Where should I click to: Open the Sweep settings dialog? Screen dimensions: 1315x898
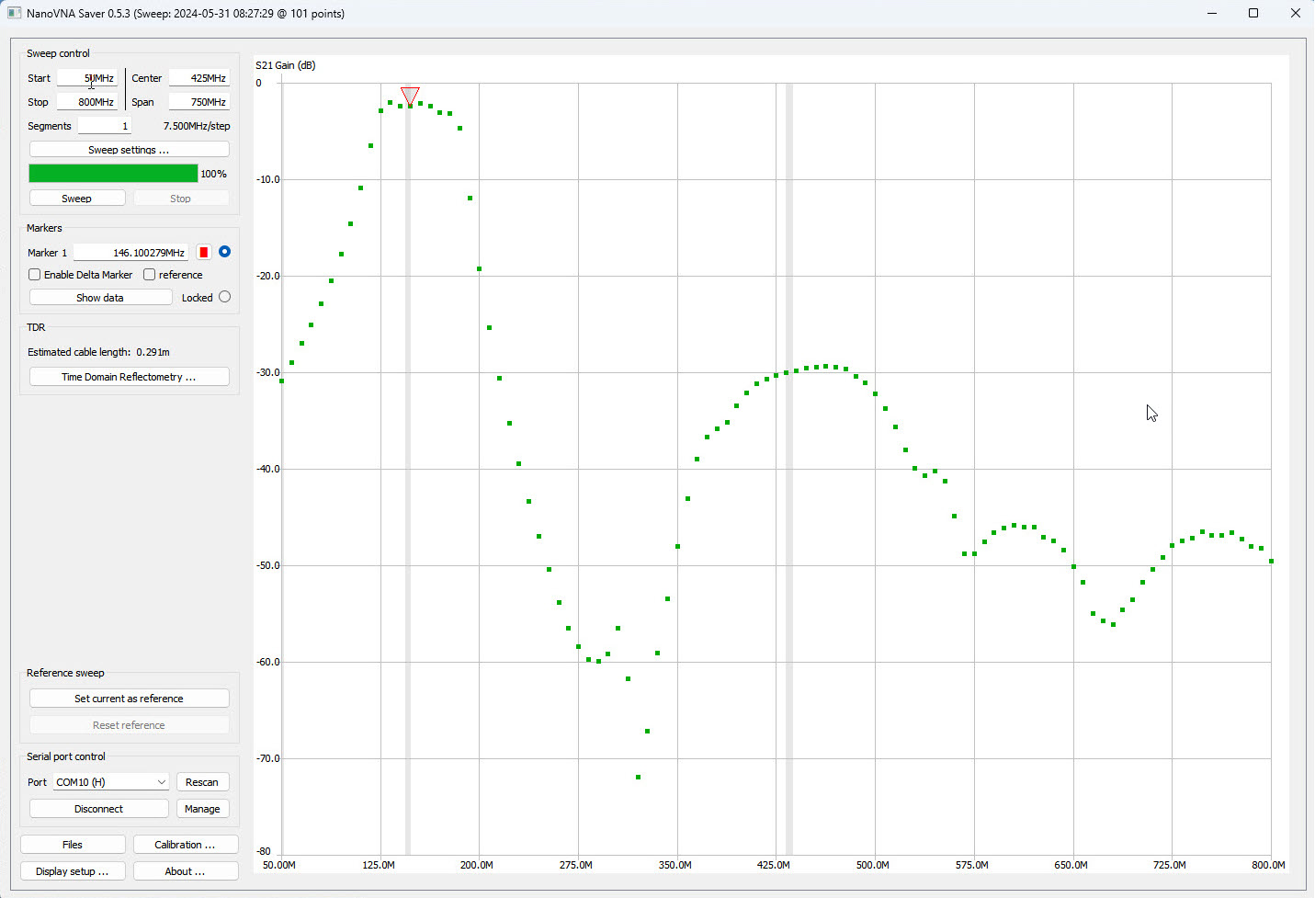pos(129,149)
